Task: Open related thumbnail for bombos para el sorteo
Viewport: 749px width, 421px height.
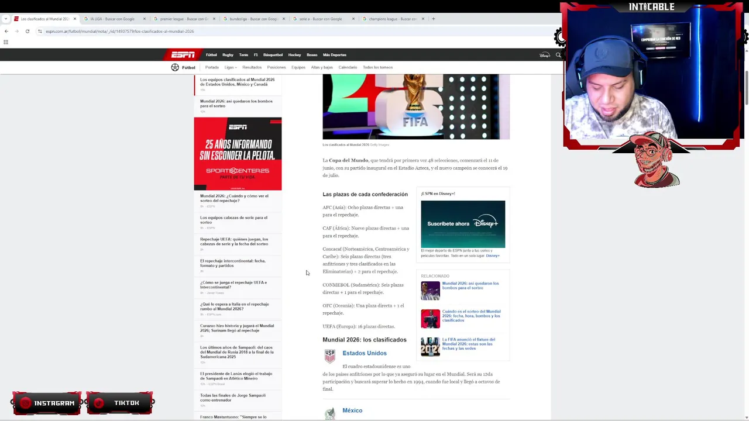Action: [x=430, y=291]
